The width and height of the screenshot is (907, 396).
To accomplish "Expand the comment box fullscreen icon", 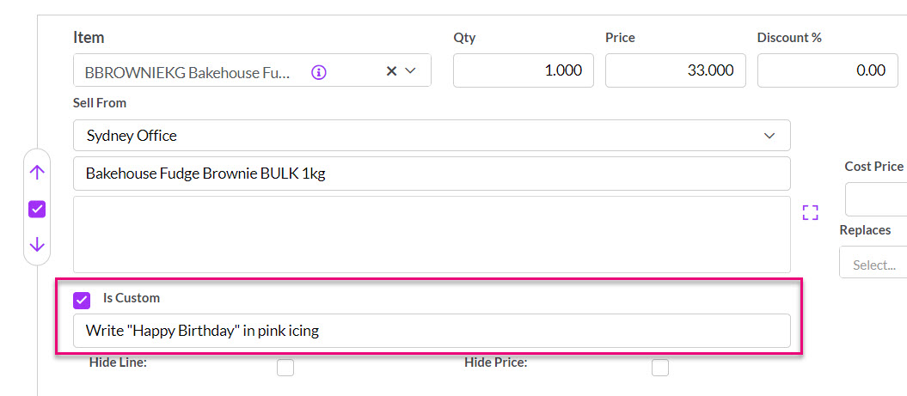I will (811, 212).
